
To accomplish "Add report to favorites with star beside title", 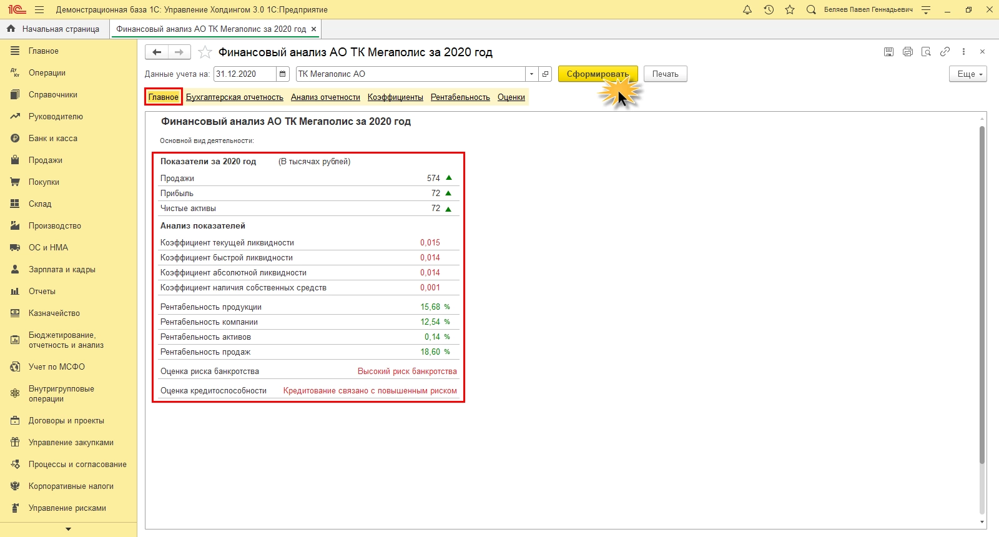I will (x=205, y=52).
